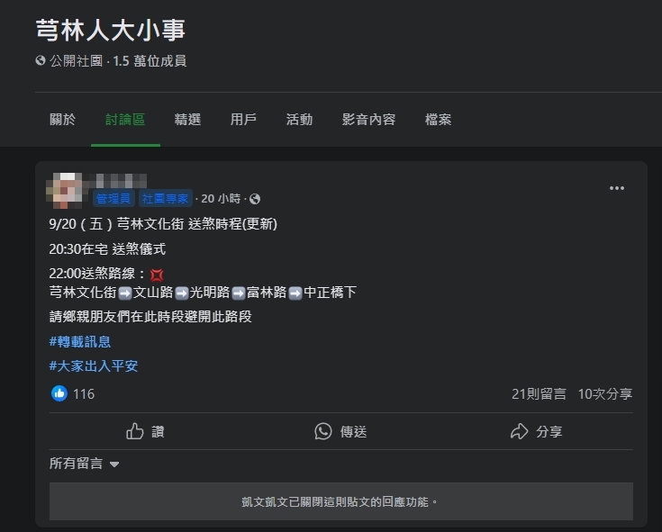This screenshot has width=662, height=532.
Task: Click the poster's profile avatar
Action: point(64,191)
